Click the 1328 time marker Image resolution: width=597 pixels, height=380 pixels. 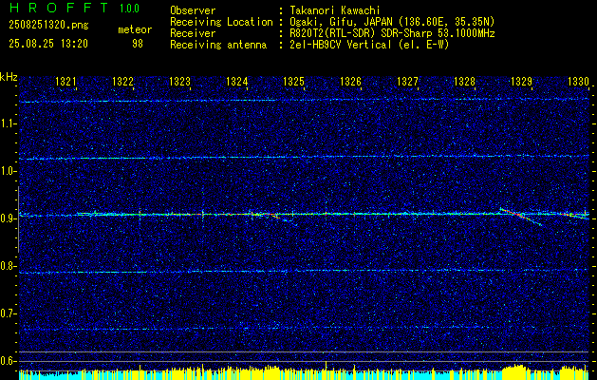464,81
